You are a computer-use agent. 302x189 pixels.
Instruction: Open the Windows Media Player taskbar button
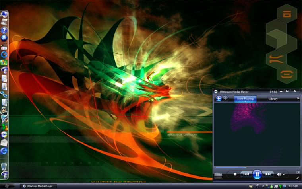coord(39,186)
